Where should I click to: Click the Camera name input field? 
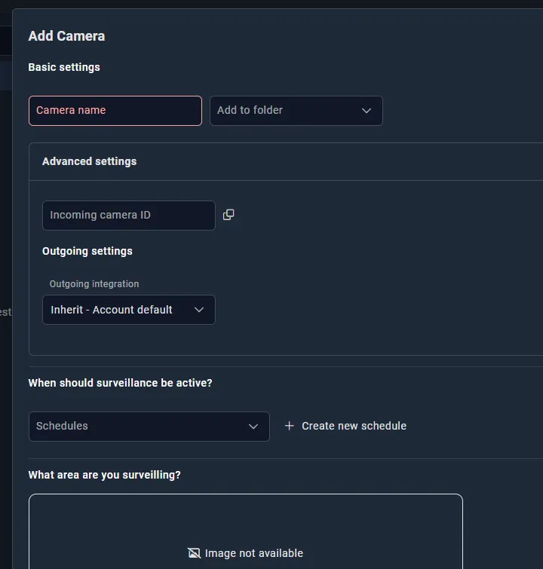[115, 111]
